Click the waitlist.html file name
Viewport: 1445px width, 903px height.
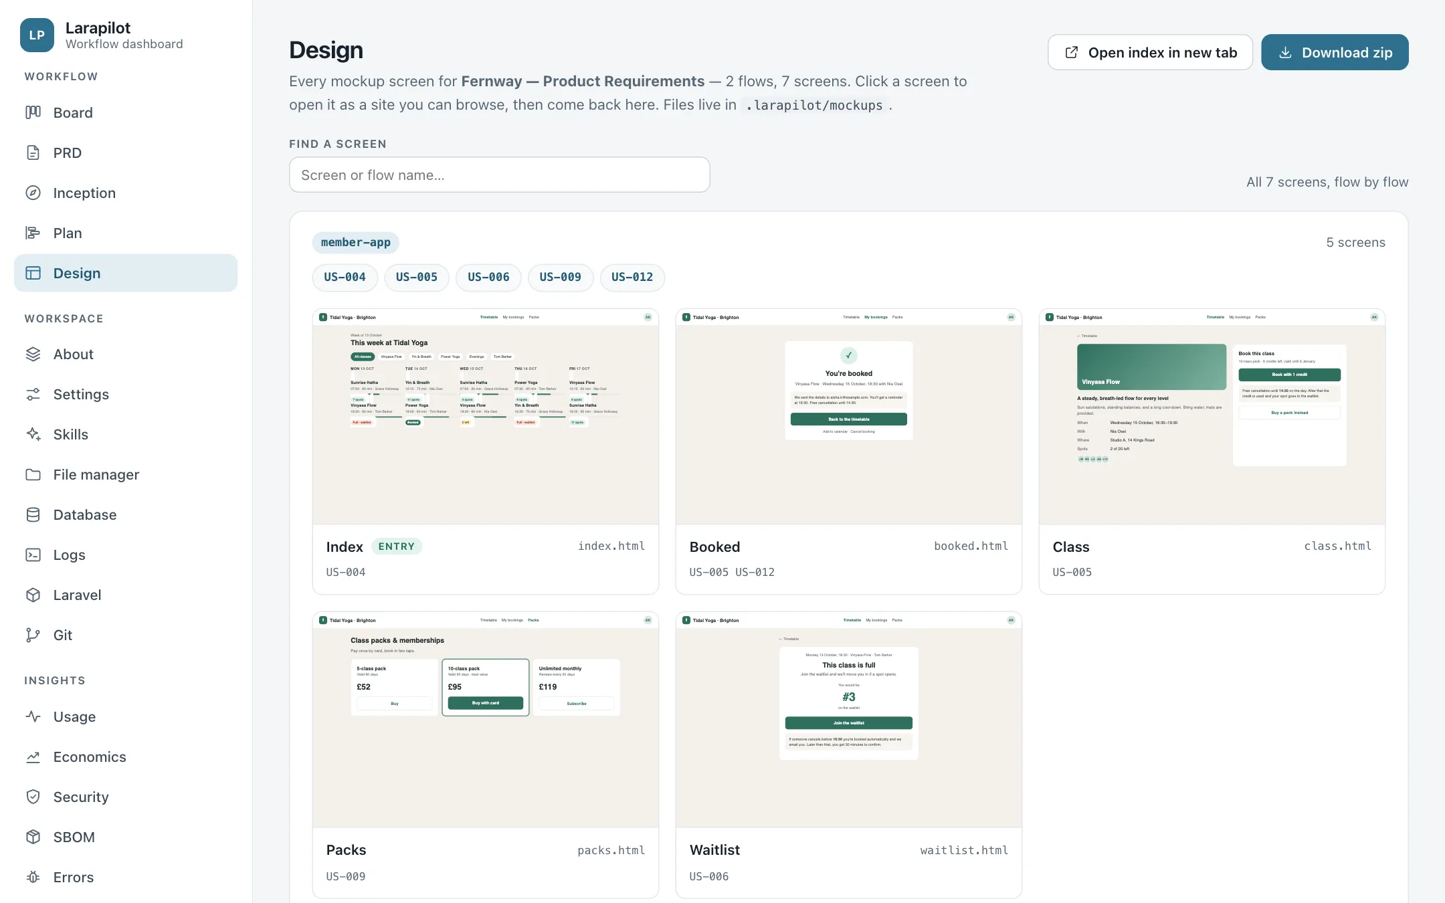(x=964, y=850)
